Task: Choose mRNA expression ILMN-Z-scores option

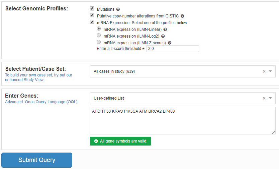Action: (99, 42)
